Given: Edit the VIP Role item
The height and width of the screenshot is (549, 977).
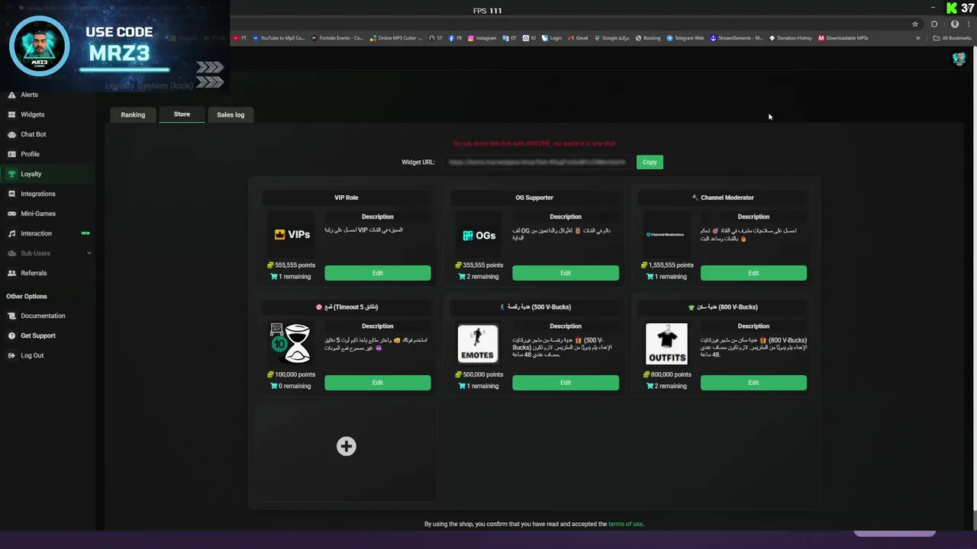Looking at the screenshot, I should pos(378,273).
